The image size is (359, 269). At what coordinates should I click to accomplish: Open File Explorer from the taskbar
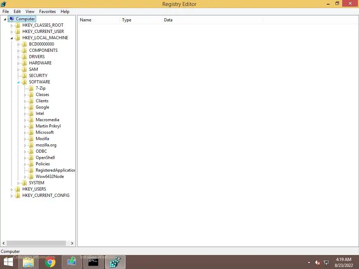point(28,262)
